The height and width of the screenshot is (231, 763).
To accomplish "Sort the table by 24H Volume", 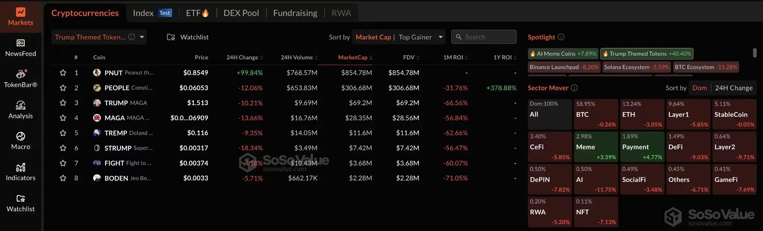I will click(297, 57).
